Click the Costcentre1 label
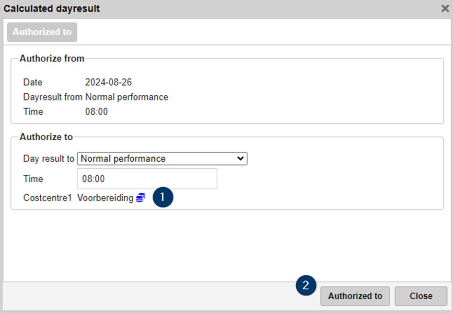453x313 pixels. 47,198
